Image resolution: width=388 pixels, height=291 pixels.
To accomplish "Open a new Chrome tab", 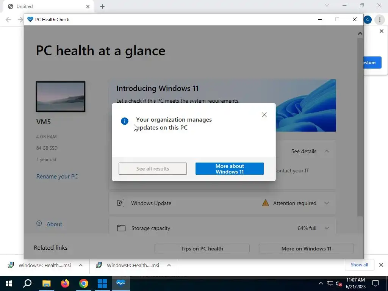I will 102,6.
